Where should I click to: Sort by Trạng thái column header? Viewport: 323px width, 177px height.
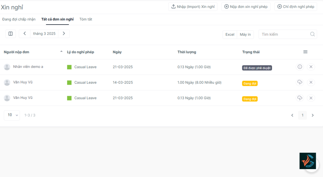coord(251,52)
